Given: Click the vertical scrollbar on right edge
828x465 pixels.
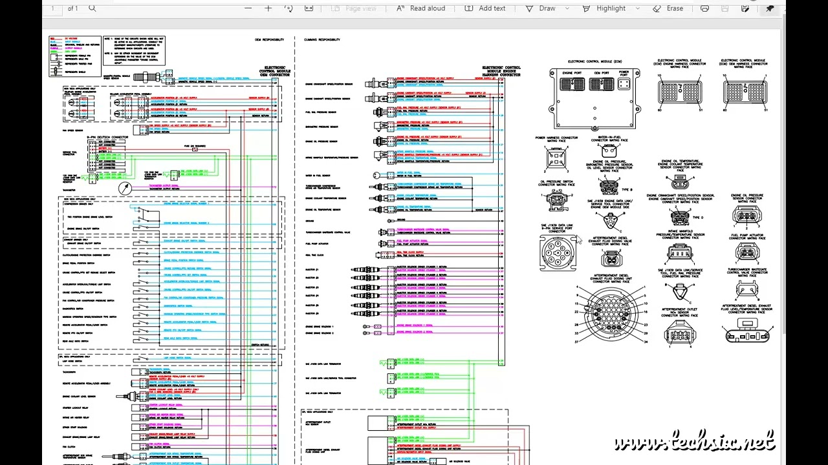Looking at the screenshot, I should pyautogui.click(x=783, y=174).
